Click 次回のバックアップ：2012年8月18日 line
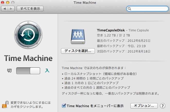 click(x=124, y=51)
